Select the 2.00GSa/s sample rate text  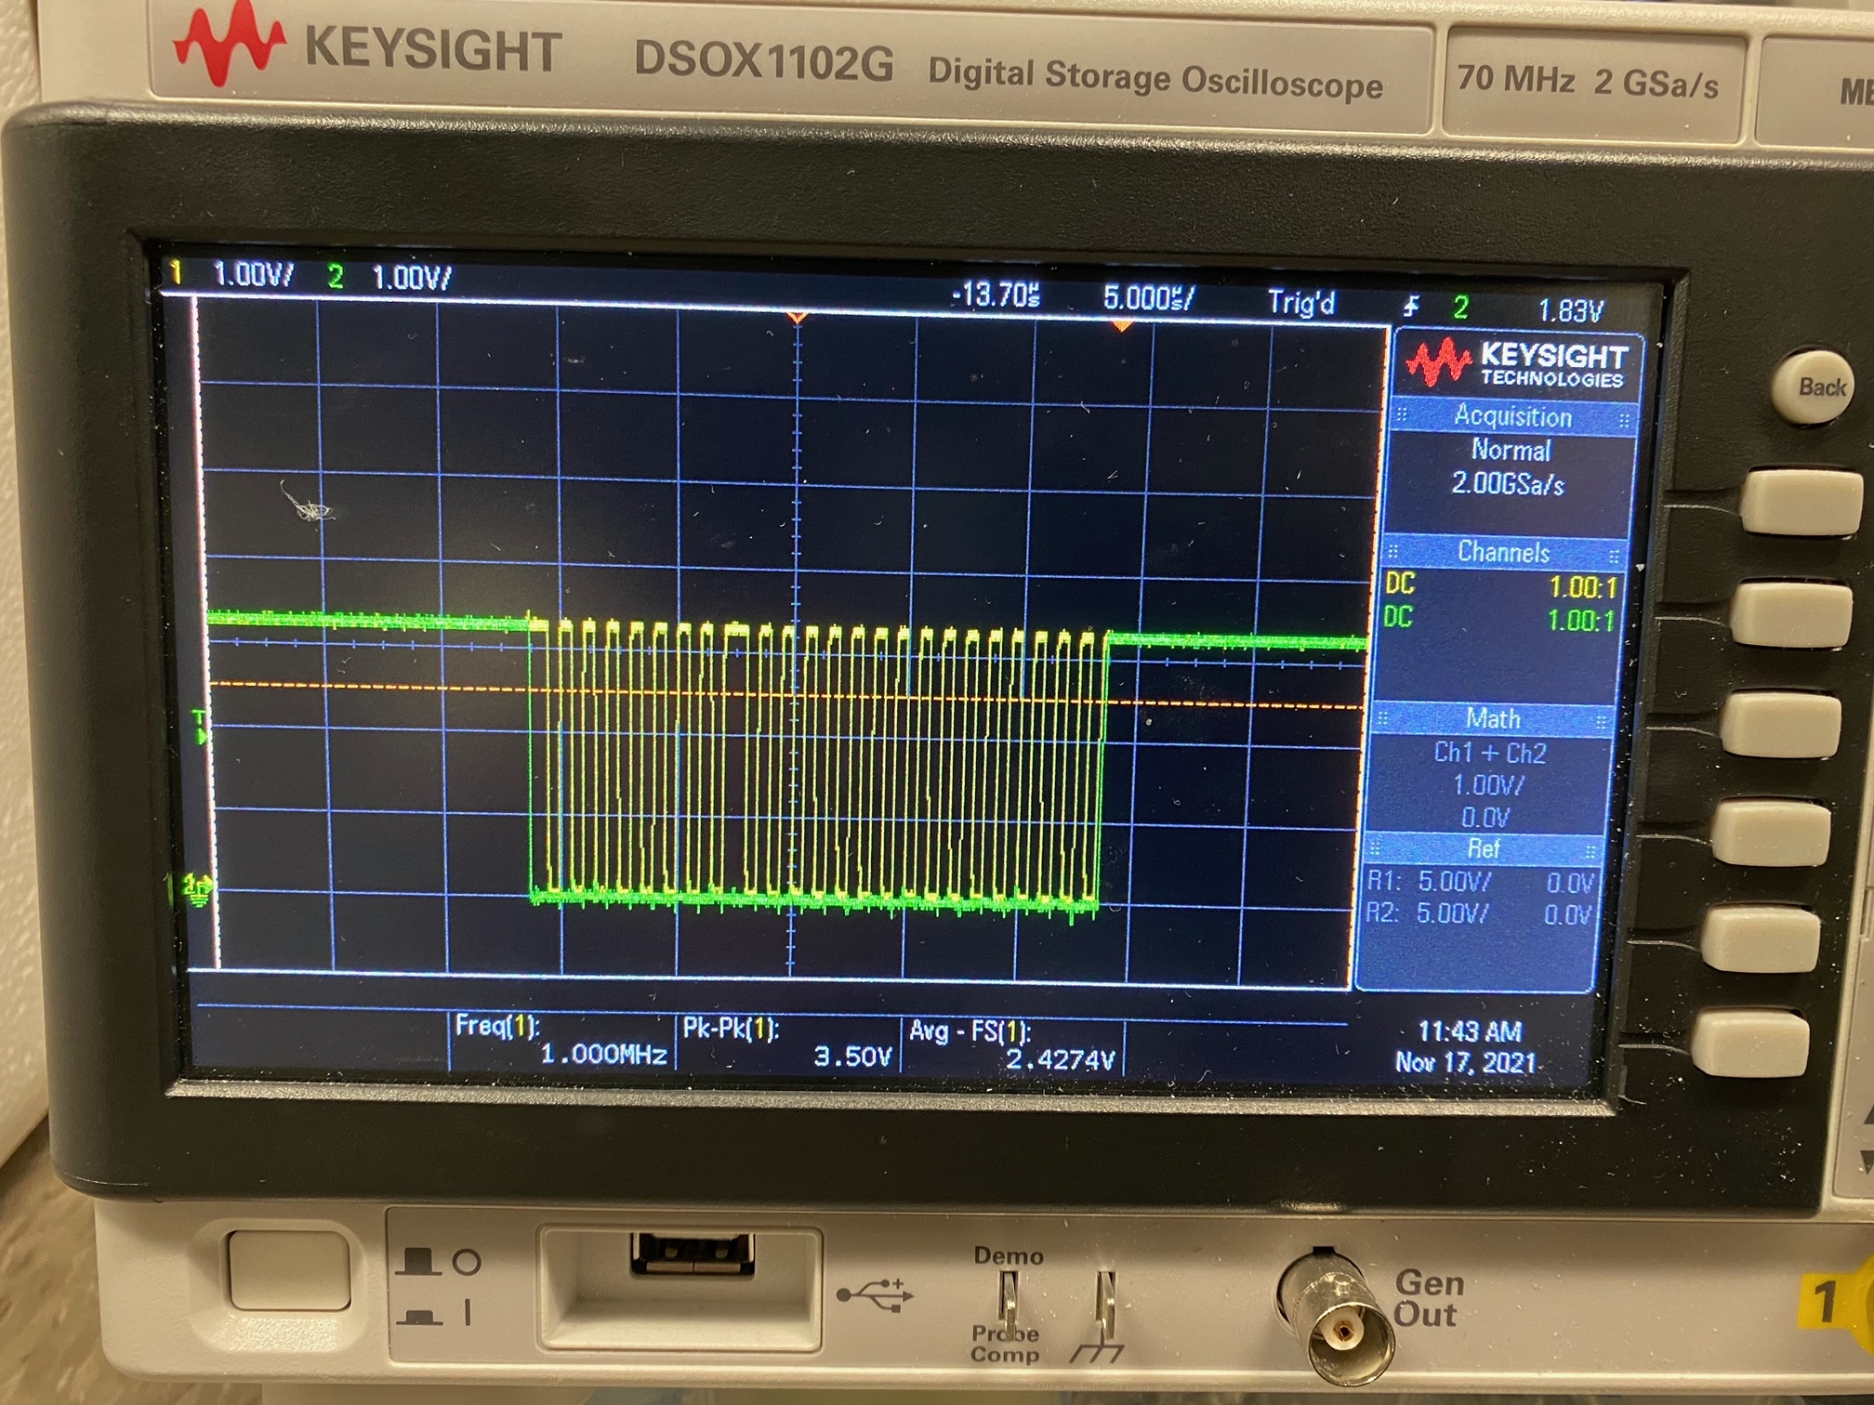[x=1508, y=484]
